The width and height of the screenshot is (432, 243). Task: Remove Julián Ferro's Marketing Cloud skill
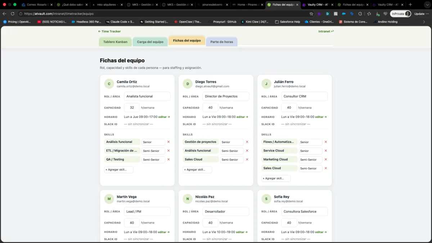coord(326,159)
